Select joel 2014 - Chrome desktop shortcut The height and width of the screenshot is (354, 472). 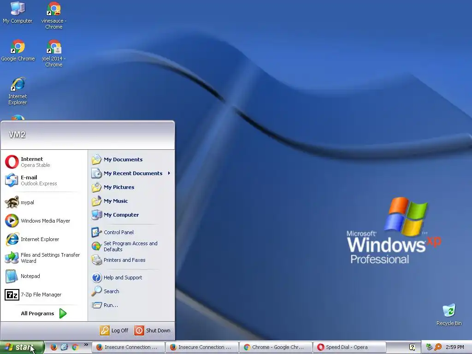(54, 53)
